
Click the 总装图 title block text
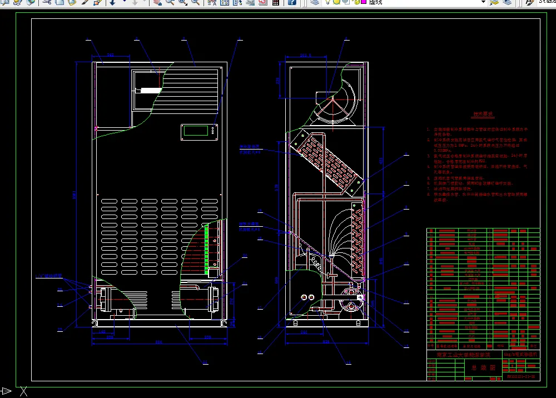coord(483,368)
